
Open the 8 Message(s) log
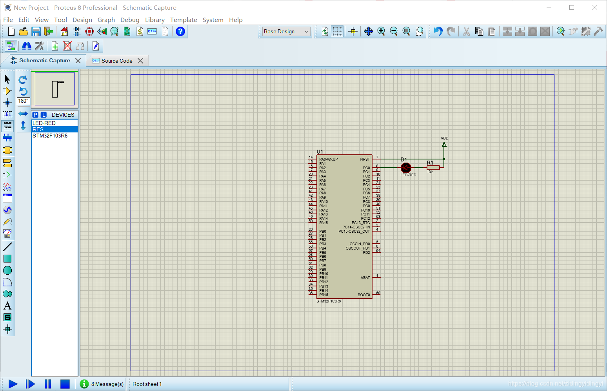coord(102,384)
